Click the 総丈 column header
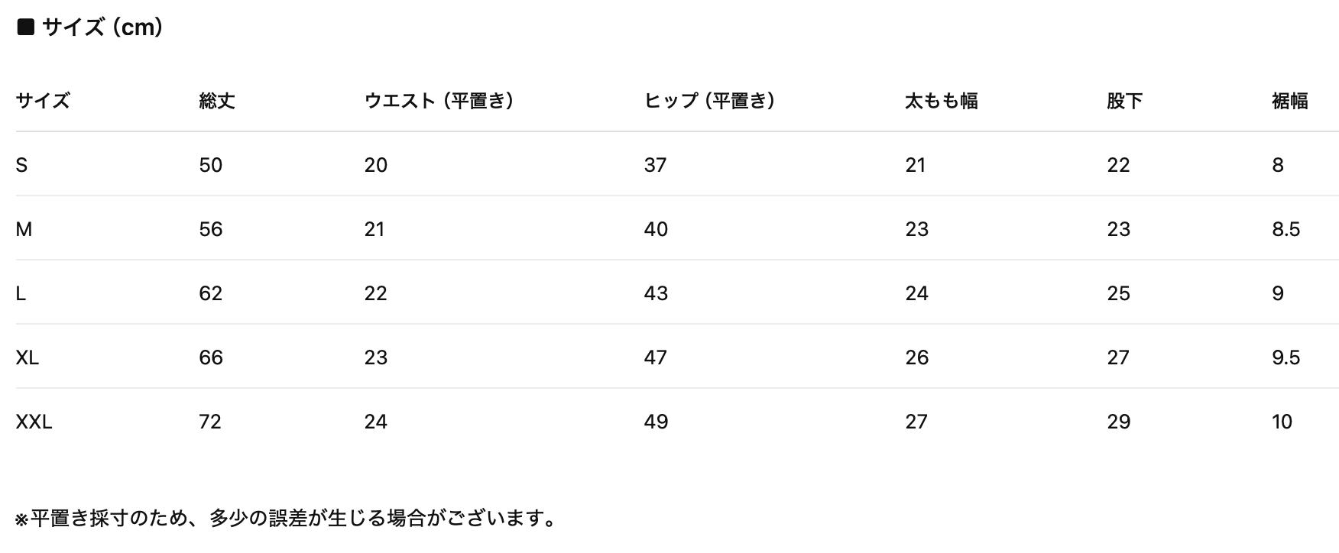 pyautogui.click(x=216, y=101)
